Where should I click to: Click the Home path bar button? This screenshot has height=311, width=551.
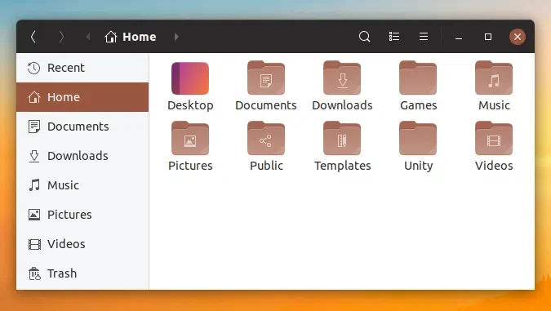[131, 37]
